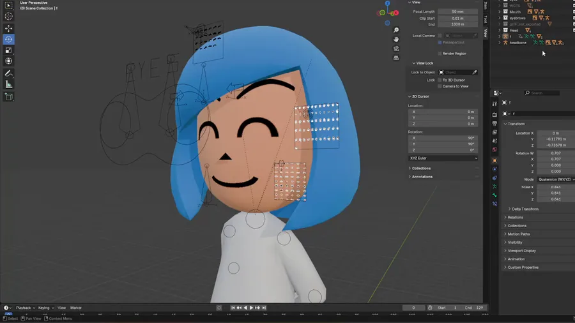Select the Rotate tool
This screenshot has width=575, height=323.
[x=8, y=39]
